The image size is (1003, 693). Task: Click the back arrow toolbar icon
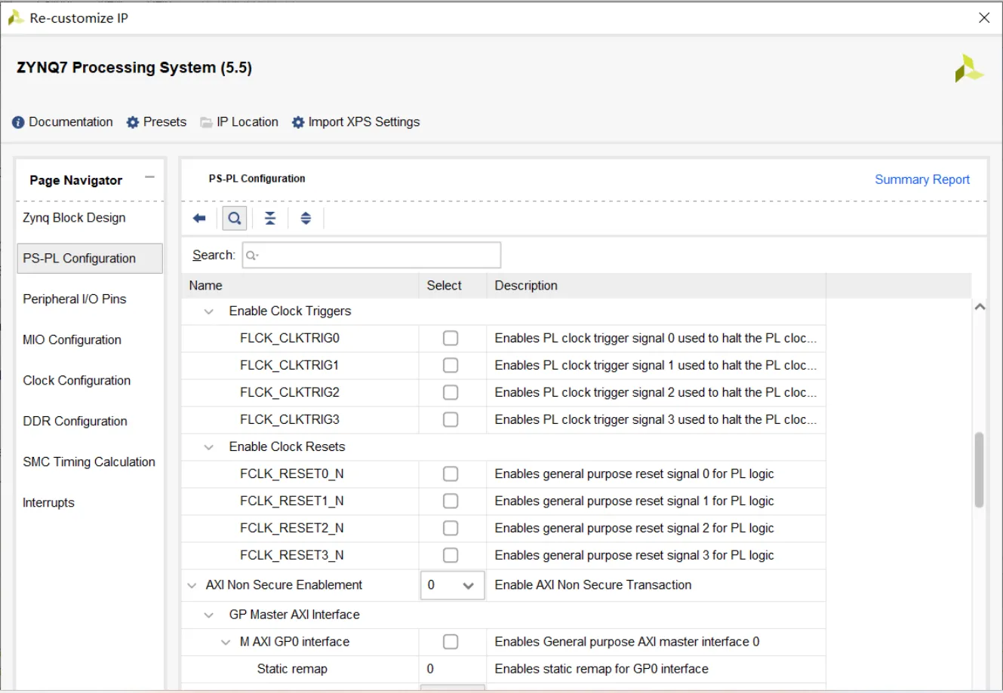pyautogui.click(x=199, y=219)
